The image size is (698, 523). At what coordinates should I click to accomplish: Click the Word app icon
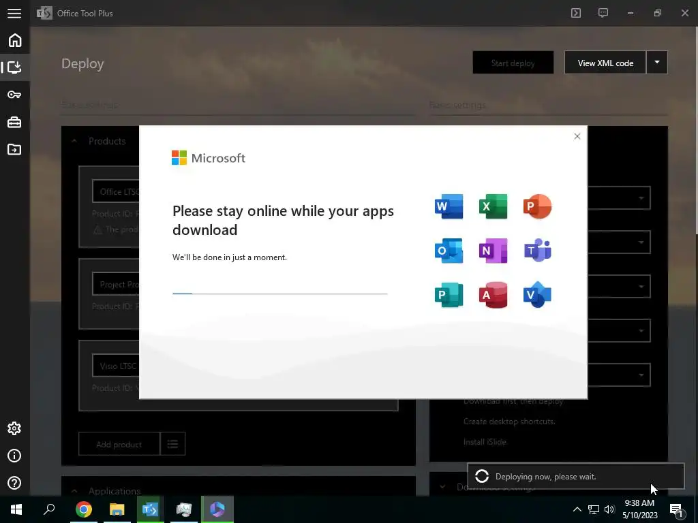tap(449, 206)
